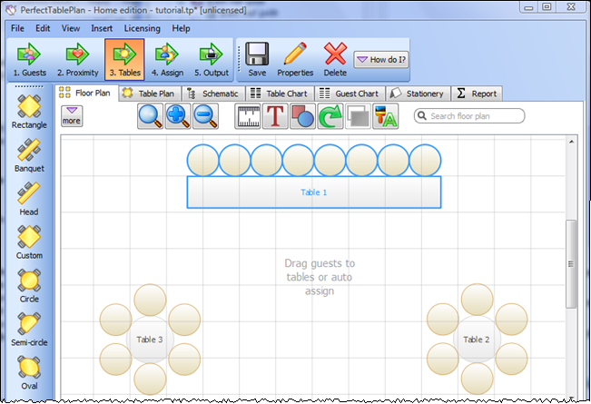Open the 2. Proximity step

point(78,60)
